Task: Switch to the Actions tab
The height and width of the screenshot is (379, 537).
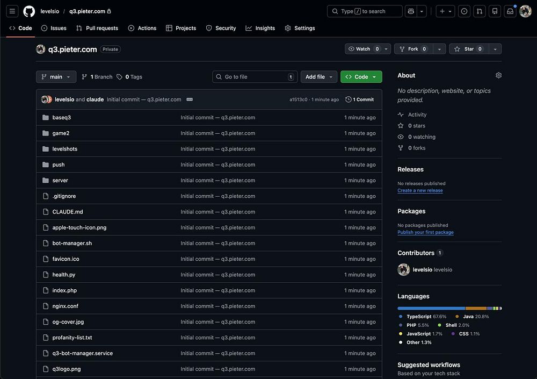Action: coord(142,28)
